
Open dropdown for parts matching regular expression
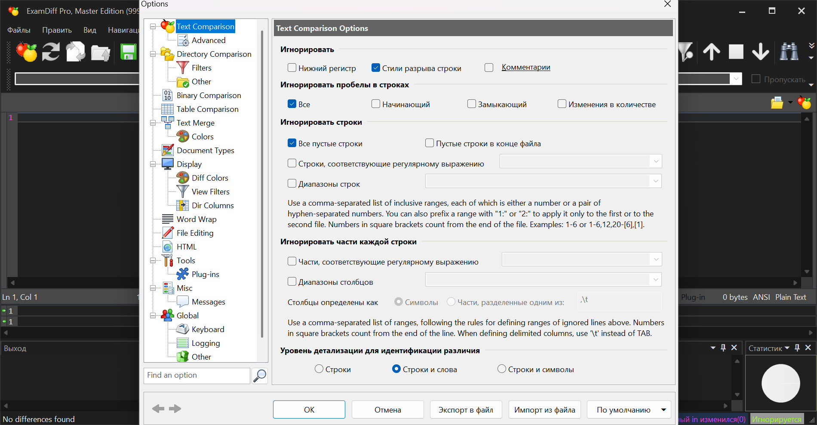coord(656,259)
